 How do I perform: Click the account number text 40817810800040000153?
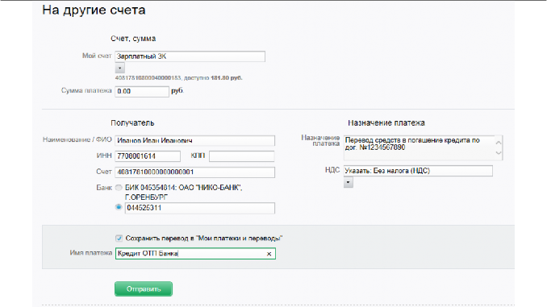pyautogui.click(x=148, y=78)
